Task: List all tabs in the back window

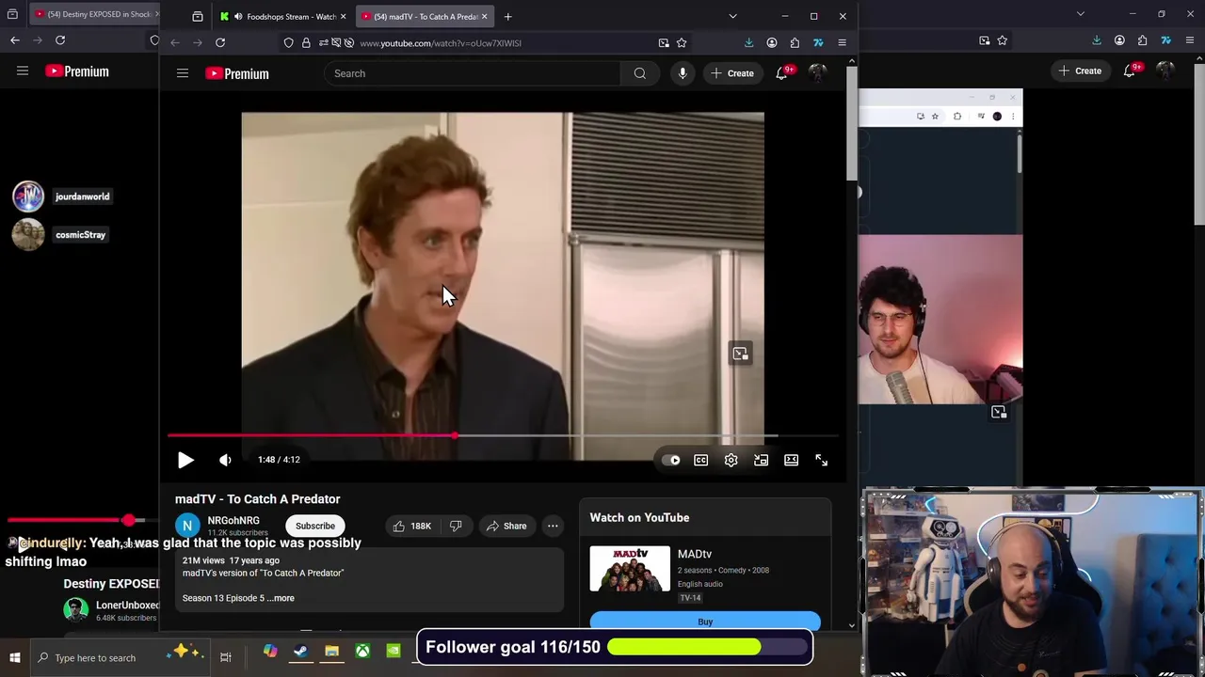Action: pyautogui.click(x=1081, y=14)
